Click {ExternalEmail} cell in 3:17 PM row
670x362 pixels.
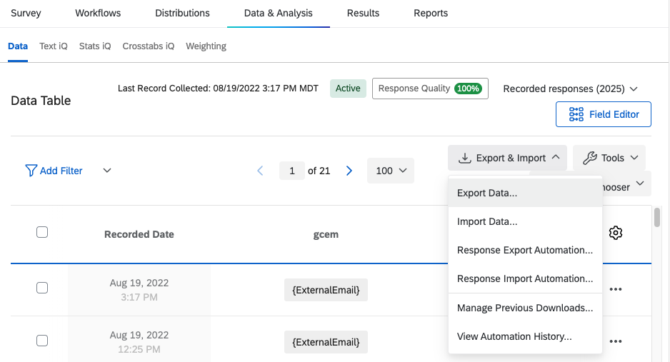(326, 291)
